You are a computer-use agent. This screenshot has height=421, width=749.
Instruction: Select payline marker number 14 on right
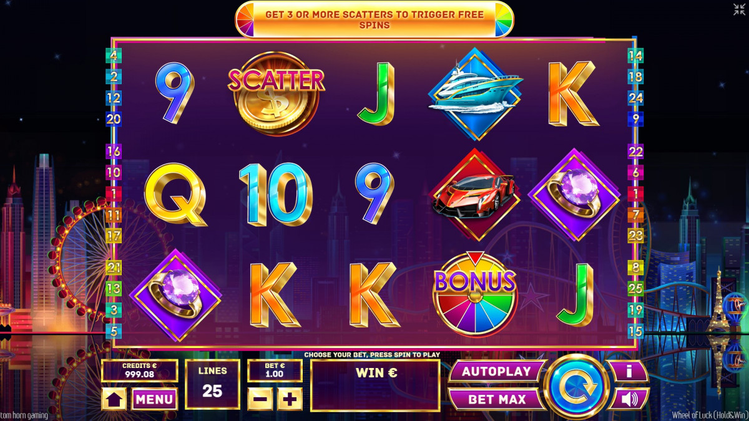[635, 56]
